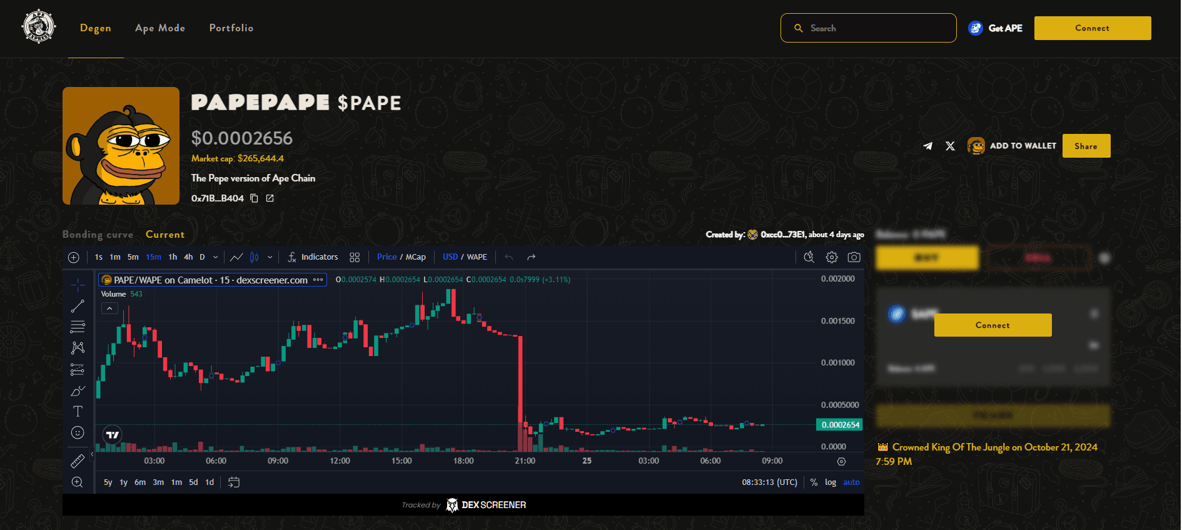Select the crosshair cursor tool

pyautogui.click(x=78, y=285)
